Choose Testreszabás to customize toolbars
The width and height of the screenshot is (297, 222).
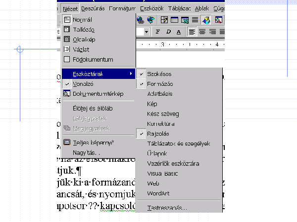(167, 208)
